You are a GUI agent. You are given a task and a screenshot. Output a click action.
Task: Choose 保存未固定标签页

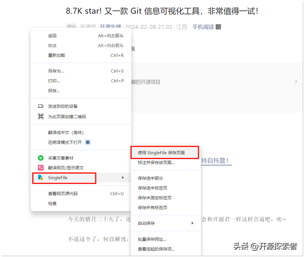pyautogui.click(x=166, y=198)
